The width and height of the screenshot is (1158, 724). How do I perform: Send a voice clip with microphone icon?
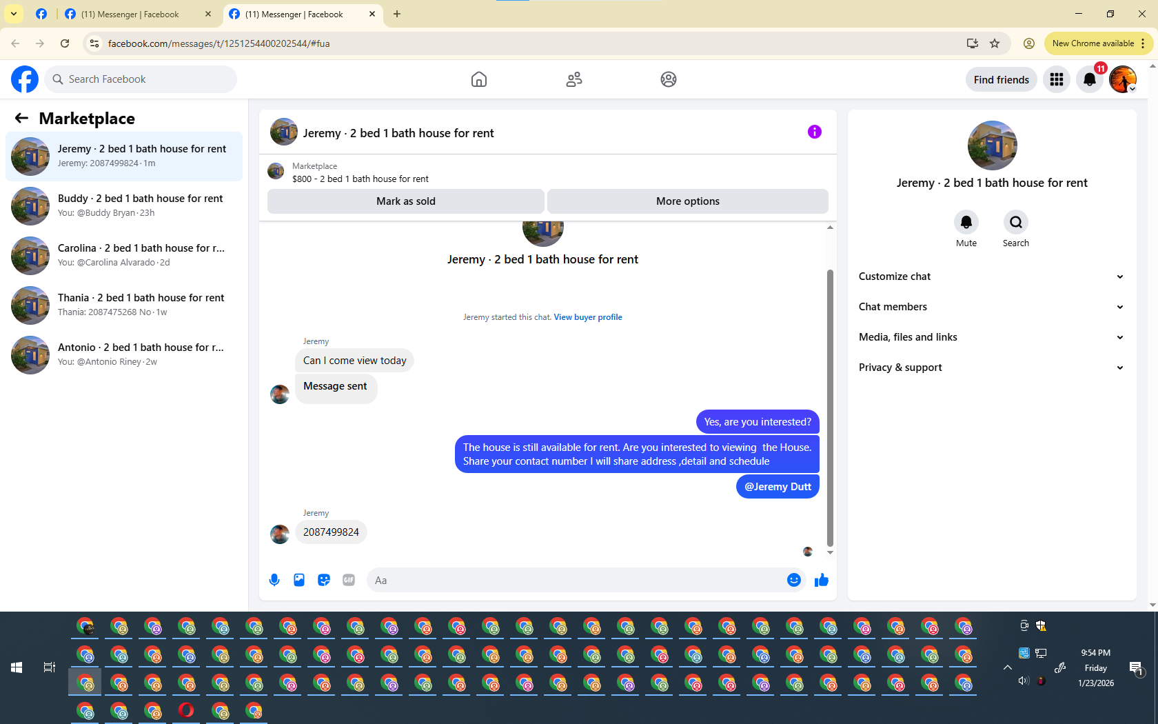274,580
